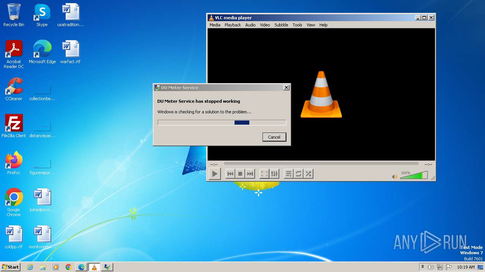Show hidden tray icons

(x=422, y=267)
